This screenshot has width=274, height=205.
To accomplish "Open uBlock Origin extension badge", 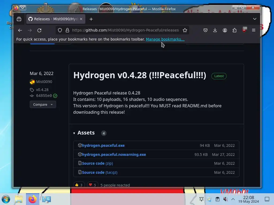I will (x=244, y=30).
